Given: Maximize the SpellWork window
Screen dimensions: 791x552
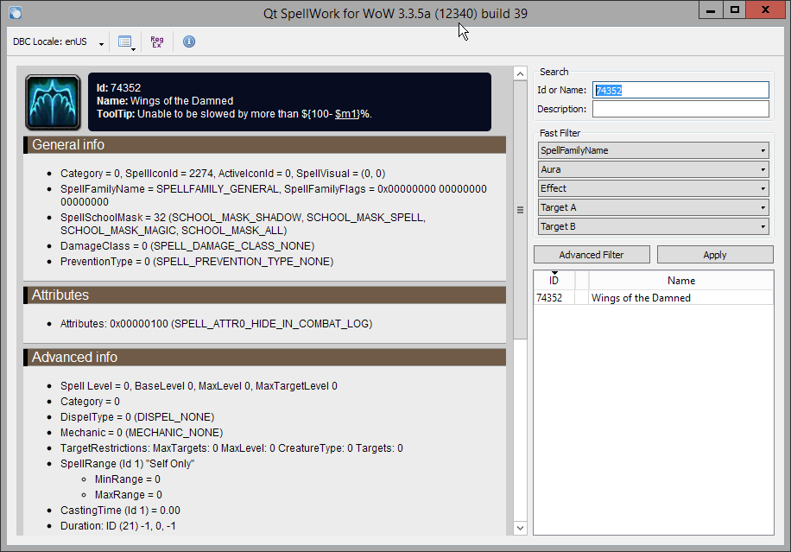Looking at the screenshot, I should point(735,10).
